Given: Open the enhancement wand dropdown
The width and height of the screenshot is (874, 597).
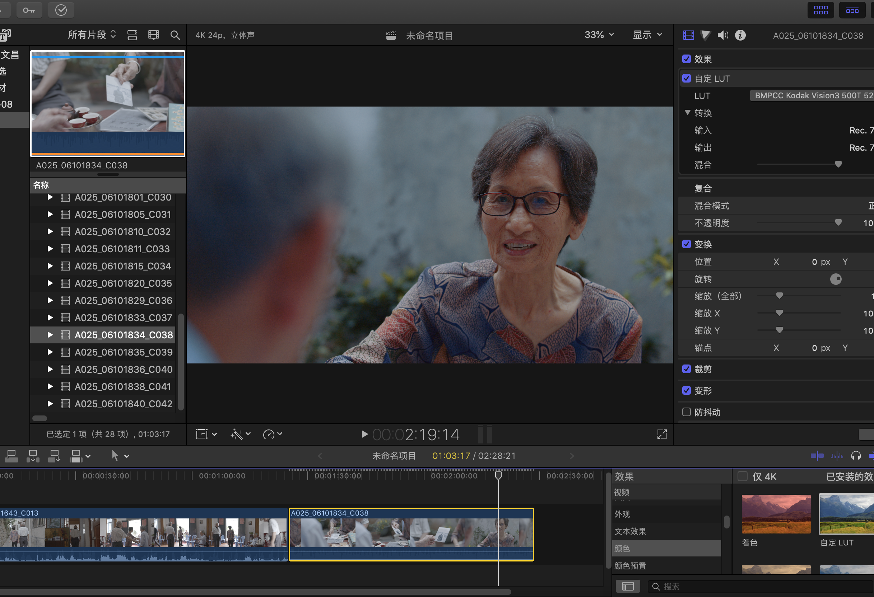Looking at the screenshot, I should [240, 434].
